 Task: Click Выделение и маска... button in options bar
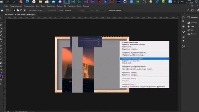click(x=115, y=10)
